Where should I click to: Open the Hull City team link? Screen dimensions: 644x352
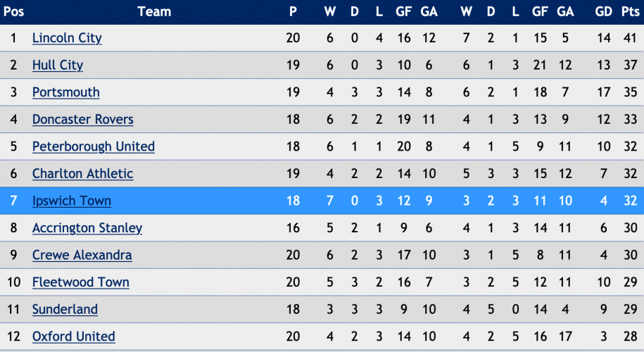click(x=58, y=65)
